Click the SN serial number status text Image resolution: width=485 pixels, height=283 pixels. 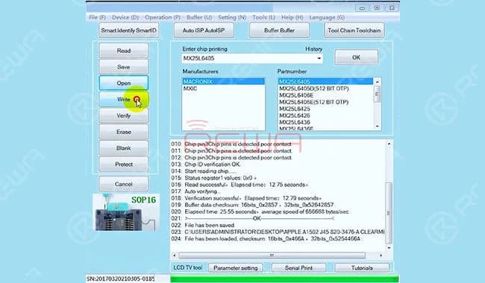(x=121, y=279)
